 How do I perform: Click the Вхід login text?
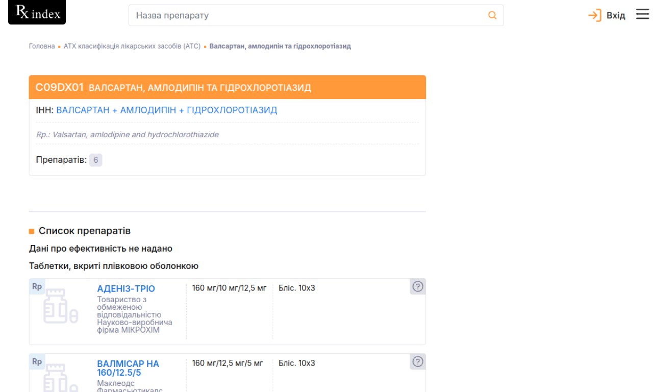pyautogui.click(x=616, y=15)
